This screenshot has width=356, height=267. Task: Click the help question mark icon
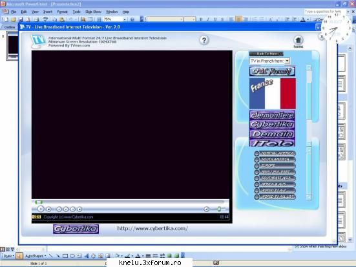click(204, 41)
